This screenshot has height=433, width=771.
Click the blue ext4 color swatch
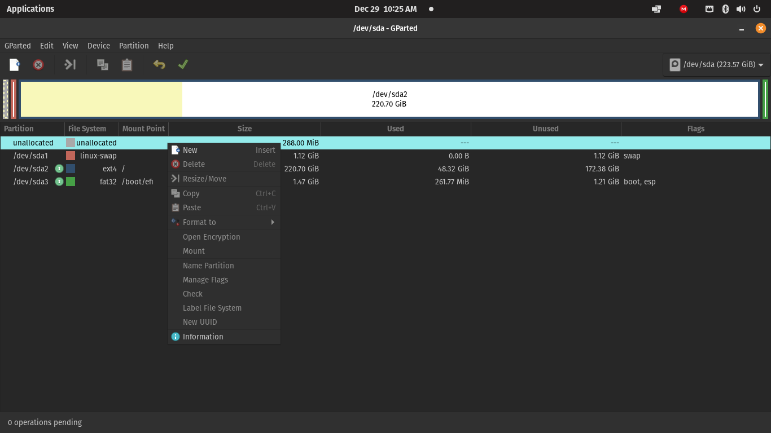pyautogui.click(x=71, y=169)
